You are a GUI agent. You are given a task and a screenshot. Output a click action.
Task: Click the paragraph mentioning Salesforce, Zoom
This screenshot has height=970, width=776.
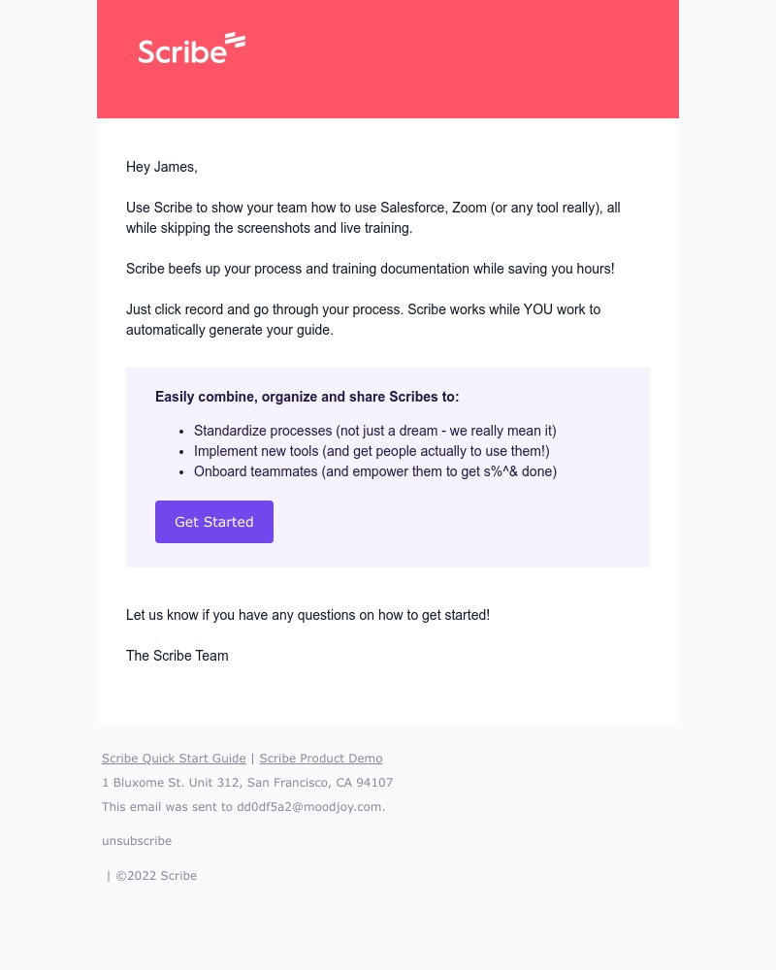[372, 218]
